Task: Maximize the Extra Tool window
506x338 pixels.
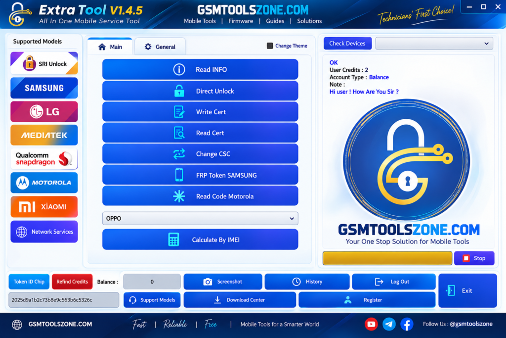Action: tap(483, 7)
